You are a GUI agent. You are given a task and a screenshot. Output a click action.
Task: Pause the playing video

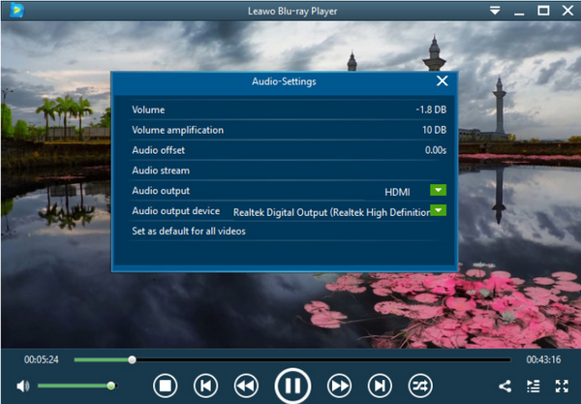click(x=290, y=386)
